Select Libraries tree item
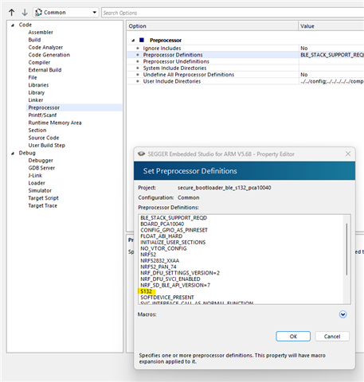Screen dimensions: 364x382 click(38, 85)
